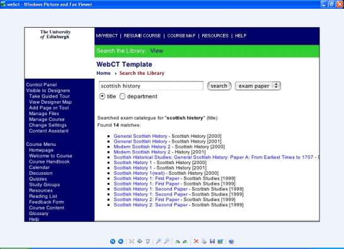
Task: Select the title radio button
Action: (102, 96)
